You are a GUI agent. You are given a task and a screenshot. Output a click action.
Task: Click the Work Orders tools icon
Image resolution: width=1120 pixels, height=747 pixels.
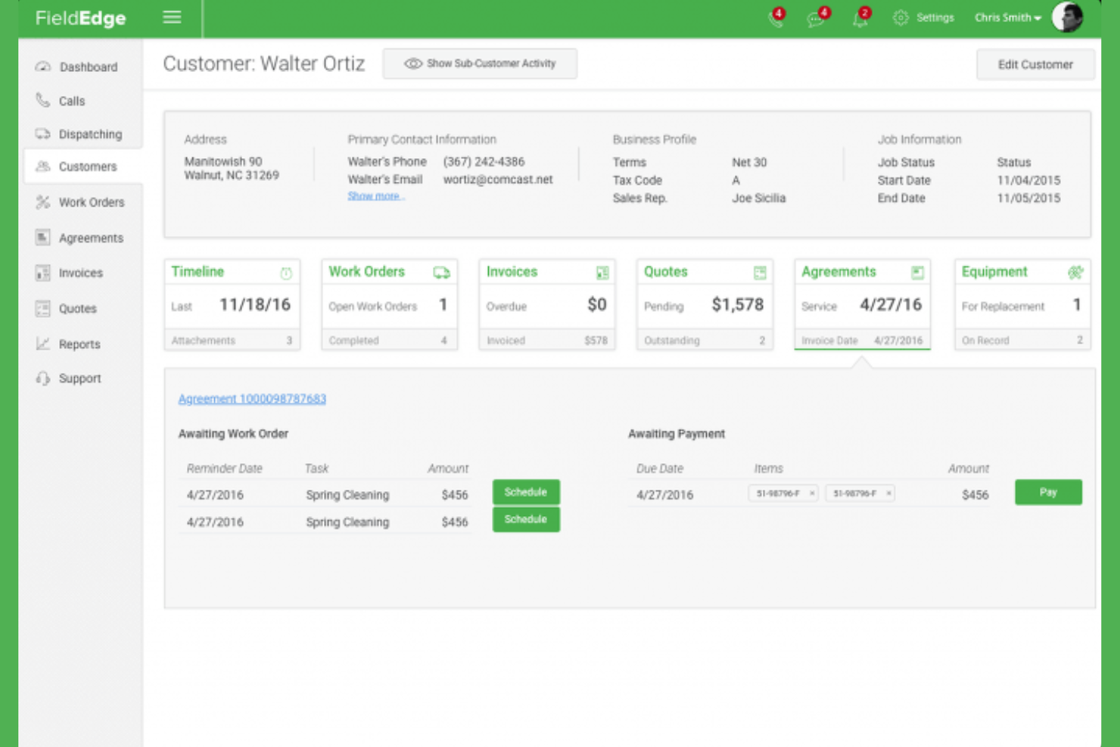coord(42,202)
